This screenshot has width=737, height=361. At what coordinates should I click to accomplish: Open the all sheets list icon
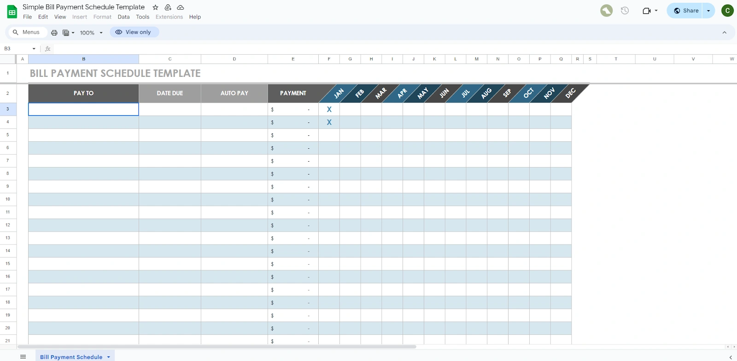[x=23, y=357]
